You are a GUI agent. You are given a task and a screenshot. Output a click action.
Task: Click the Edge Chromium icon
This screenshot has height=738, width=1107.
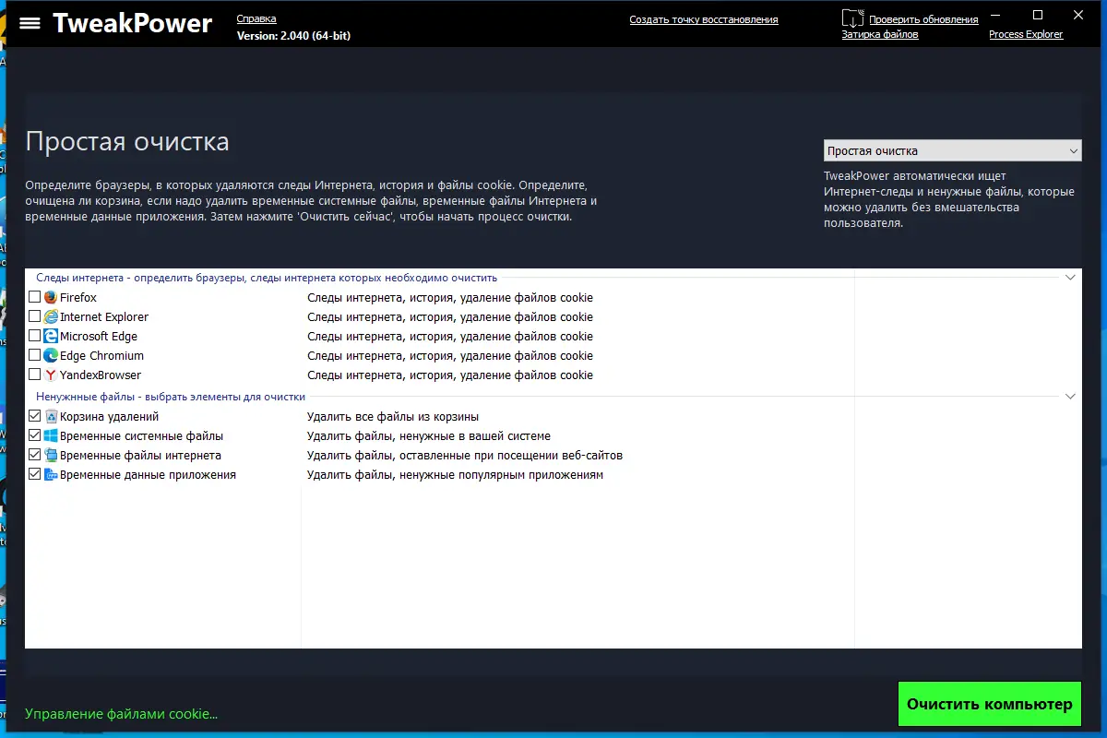51,356
